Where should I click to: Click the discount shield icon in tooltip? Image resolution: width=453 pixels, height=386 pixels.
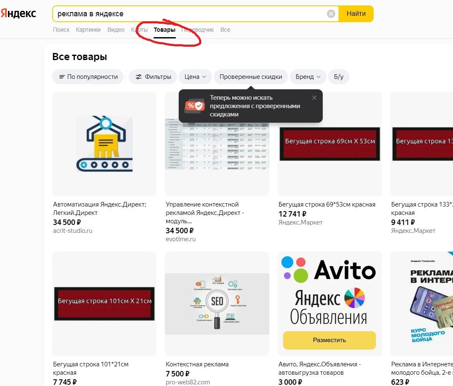pyautogui.click(x=194, y=106)
